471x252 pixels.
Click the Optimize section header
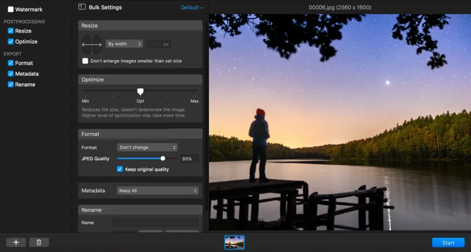pos(140,80)
